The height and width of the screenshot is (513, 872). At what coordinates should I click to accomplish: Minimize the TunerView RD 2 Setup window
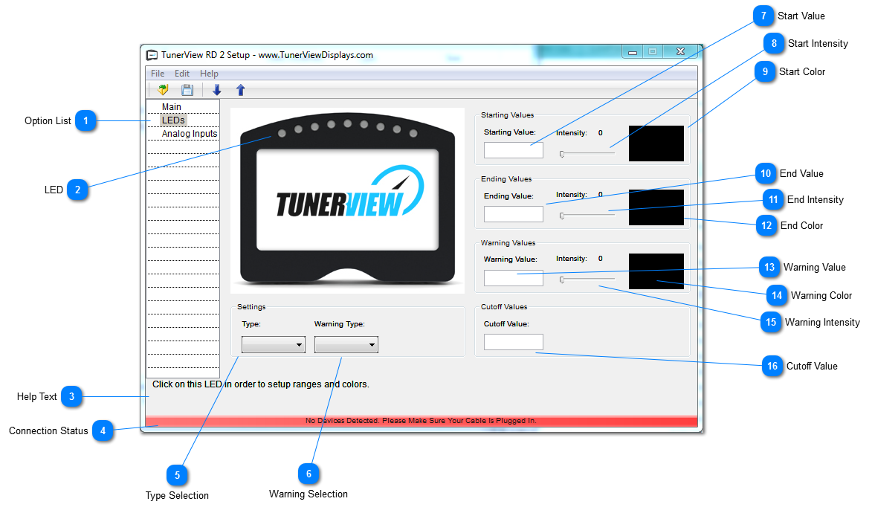point(633,52)
